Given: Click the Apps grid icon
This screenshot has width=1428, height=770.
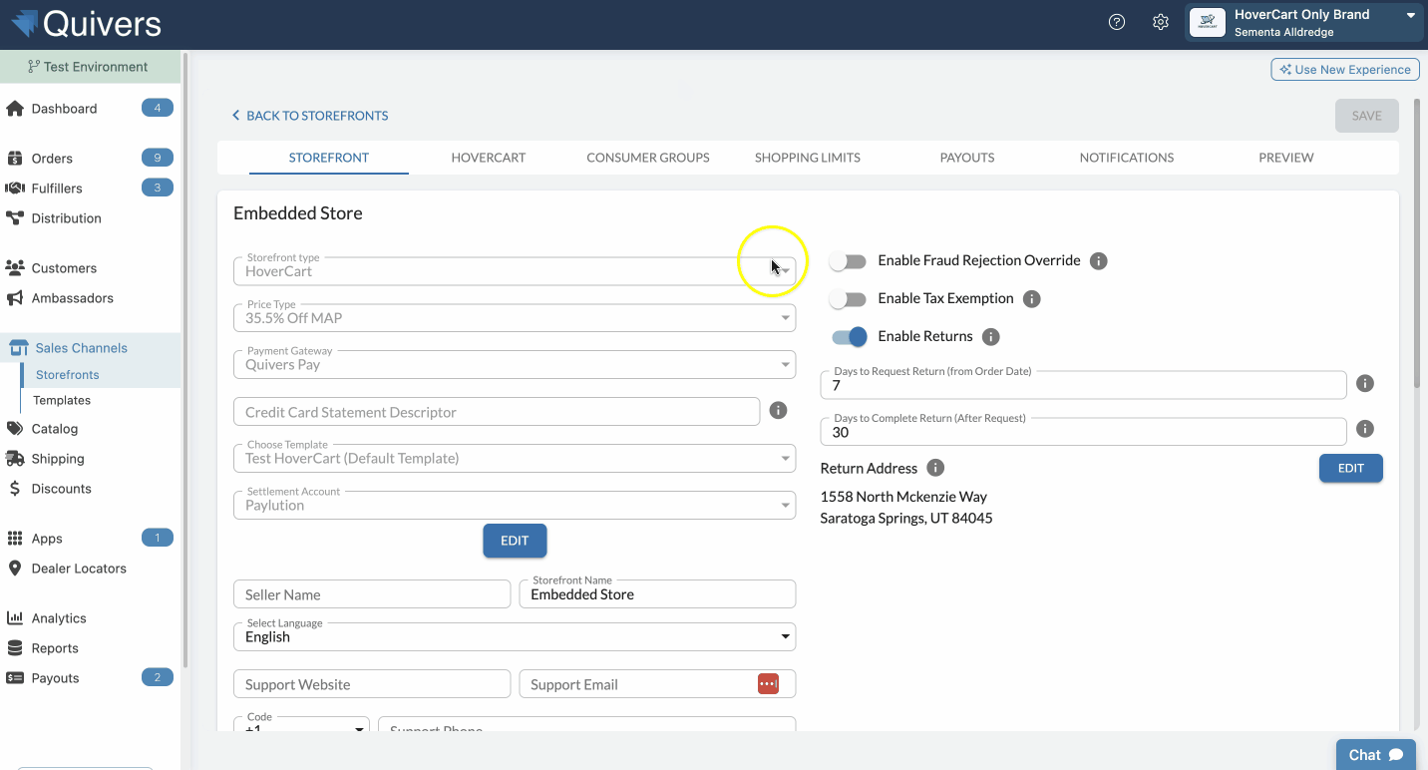Looking at the screenshot, I should coord(15,538).
